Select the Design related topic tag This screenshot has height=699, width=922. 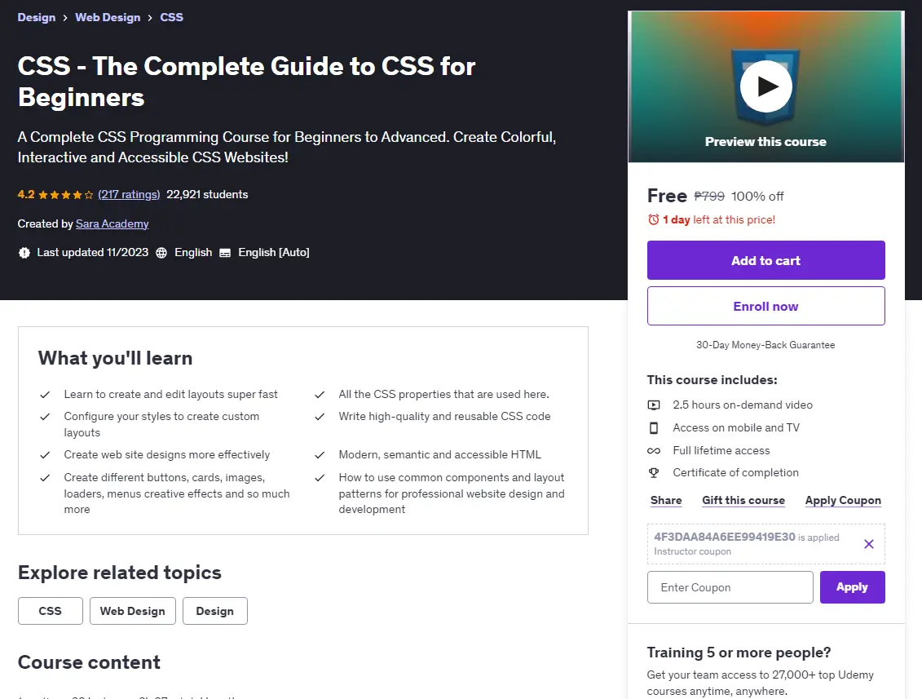point(214,612)
